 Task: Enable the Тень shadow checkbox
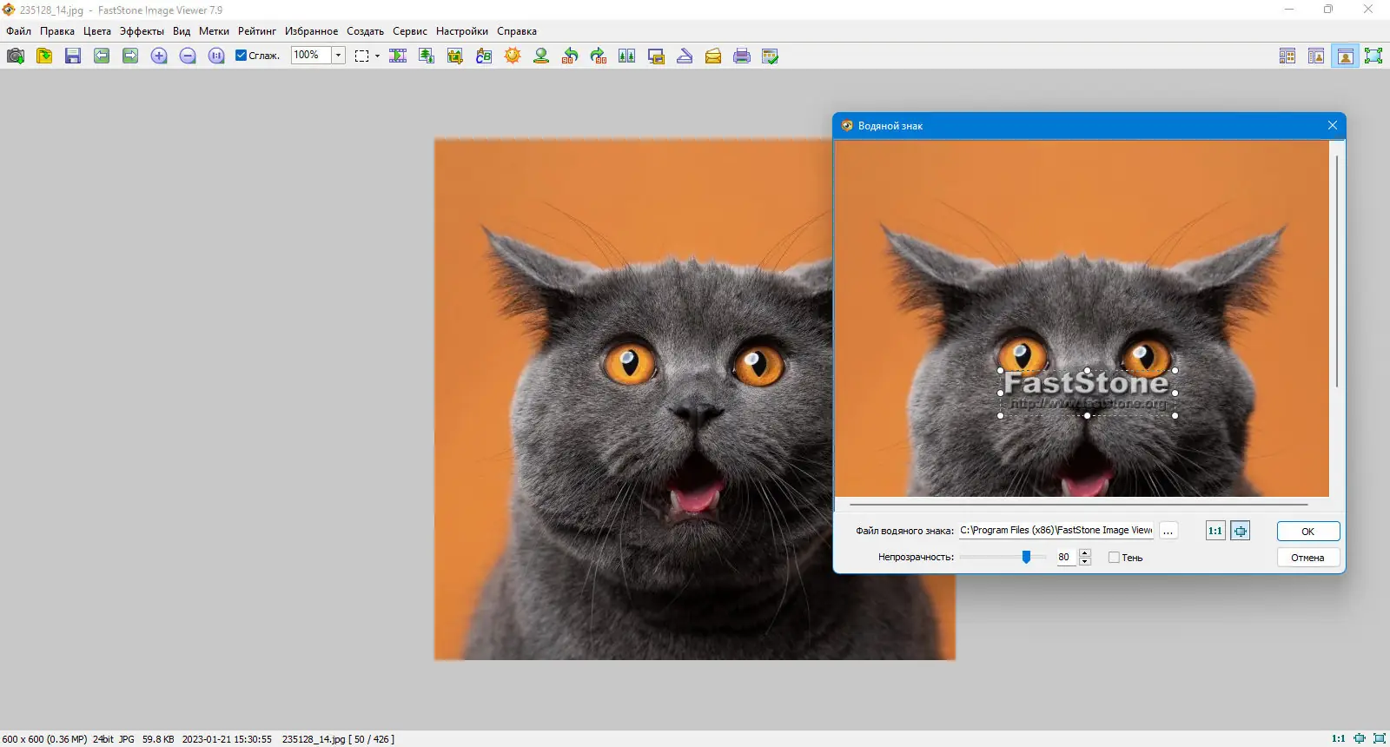pyautogui.click(x=1114, y=558)
